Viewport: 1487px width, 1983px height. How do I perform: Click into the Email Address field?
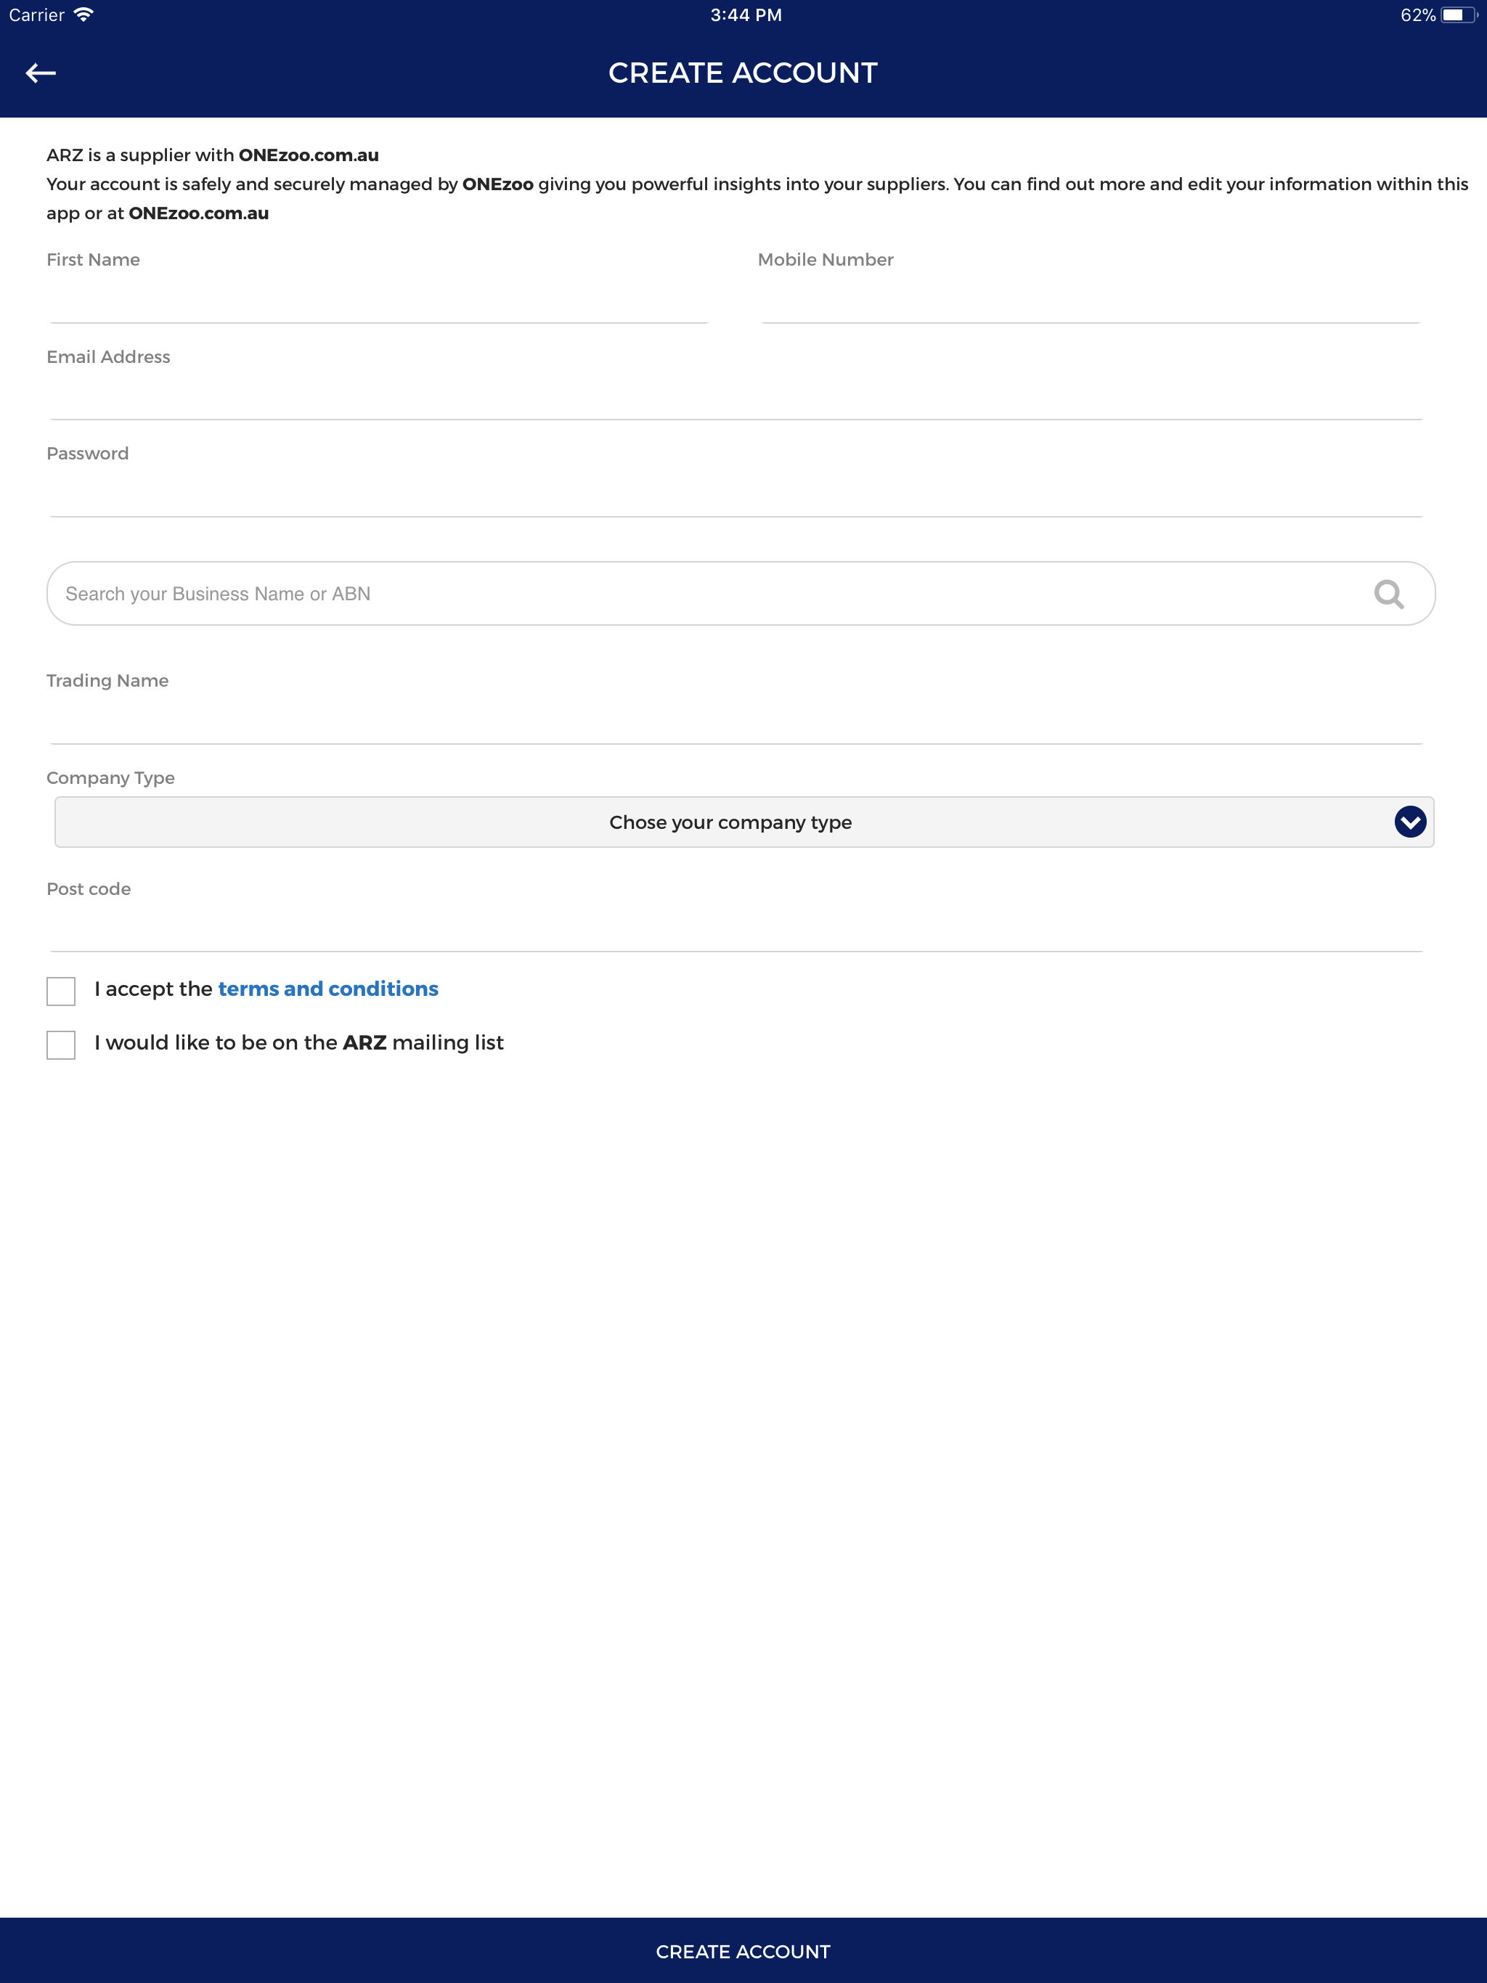736,398
